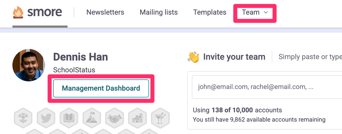
Task: Go to the Newsletters tab
Action: pos(105,12)
